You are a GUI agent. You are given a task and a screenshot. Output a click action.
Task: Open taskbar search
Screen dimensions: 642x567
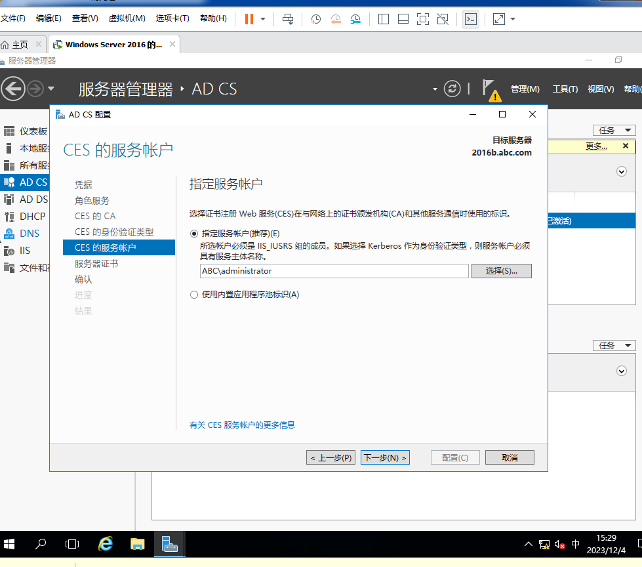[x=41, y=544]
